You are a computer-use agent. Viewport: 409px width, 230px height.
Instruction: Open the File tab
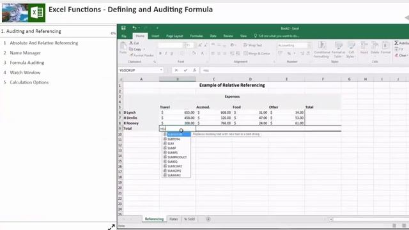[124, 36]
